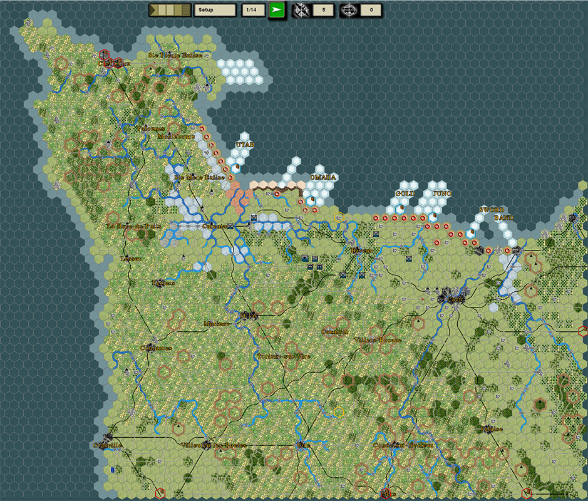Click the blue oval marker south of Granville

pyautogui.click(x=113, y=470)
